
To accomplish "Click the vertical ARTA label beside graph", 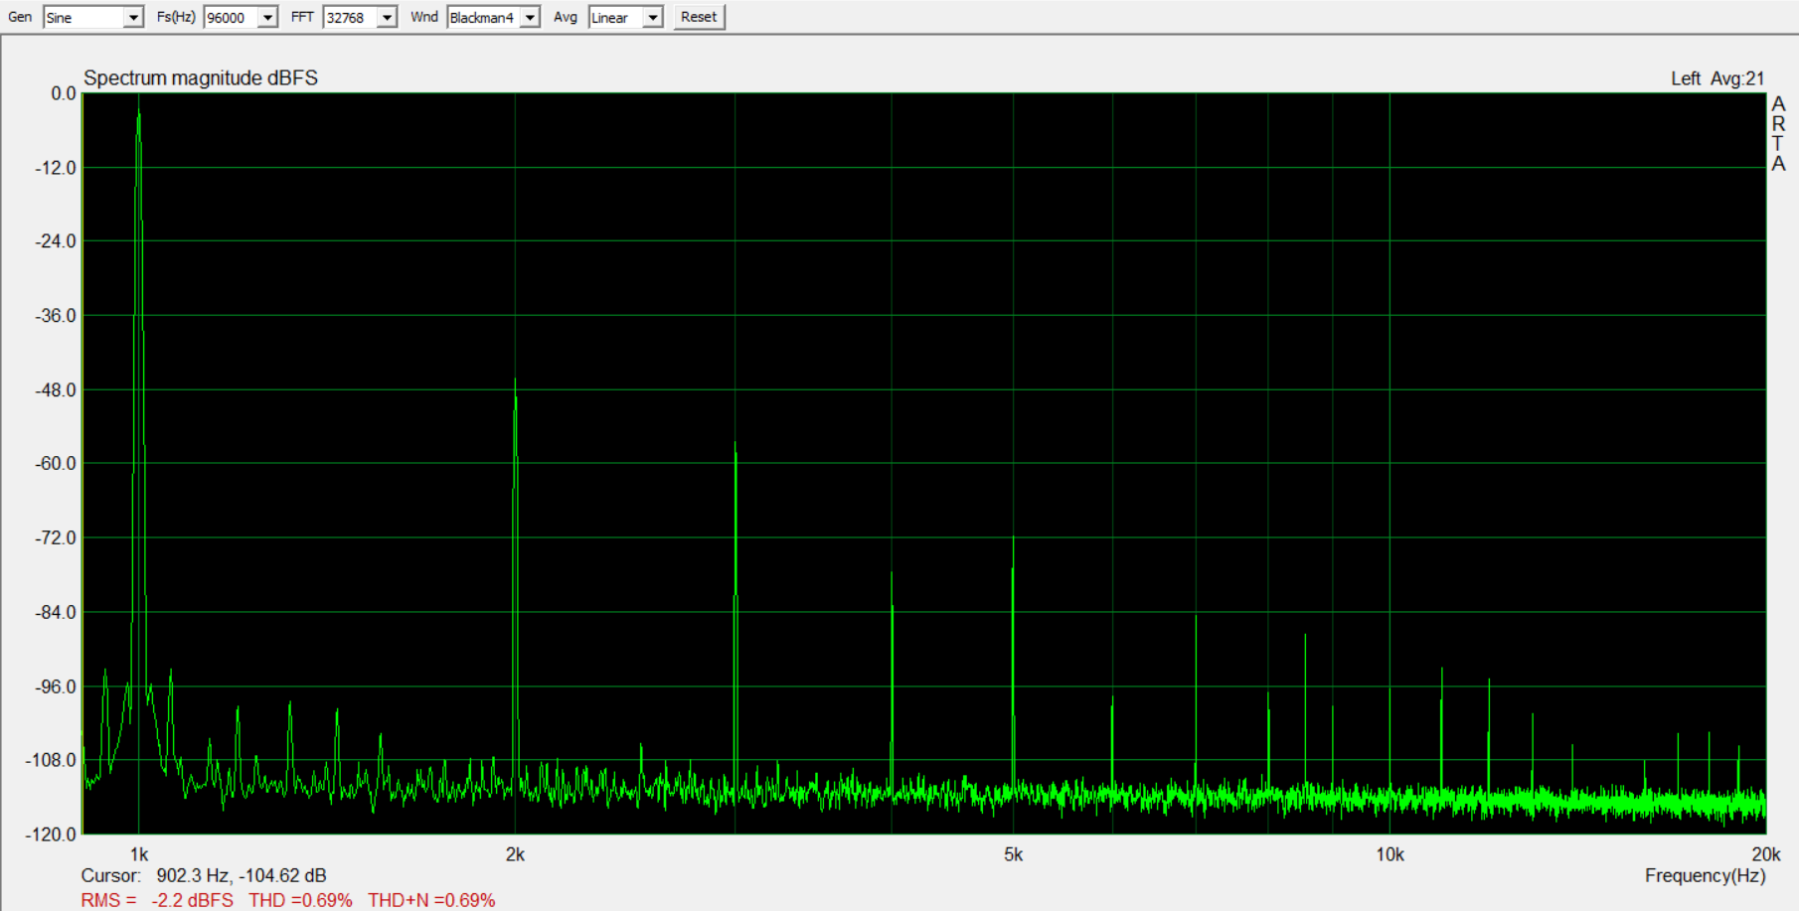I will (1778, 133).
